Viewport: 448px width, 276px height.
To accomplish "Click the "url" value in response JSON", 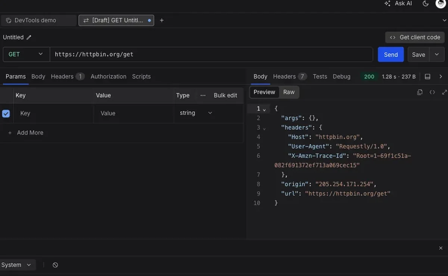I will 348,194.
